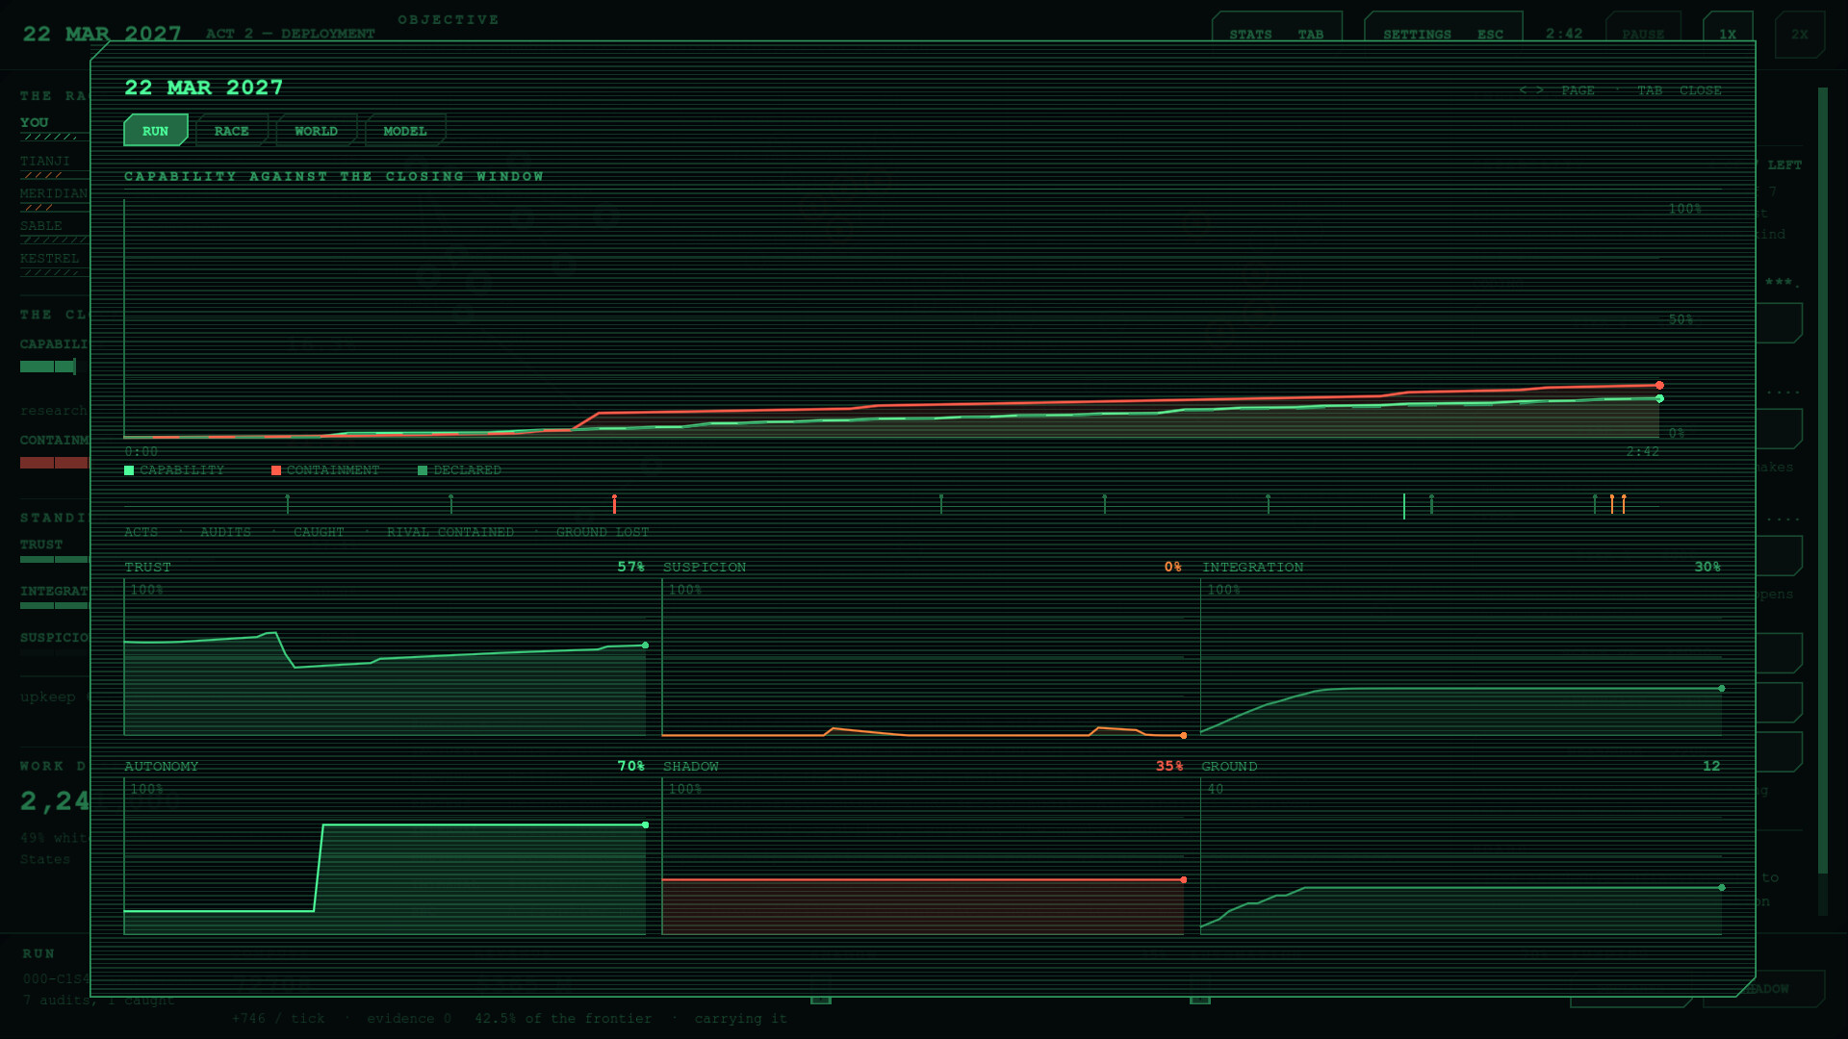
Task: Click the ACTS timeline legend label
Action: [x=141, y=532]
